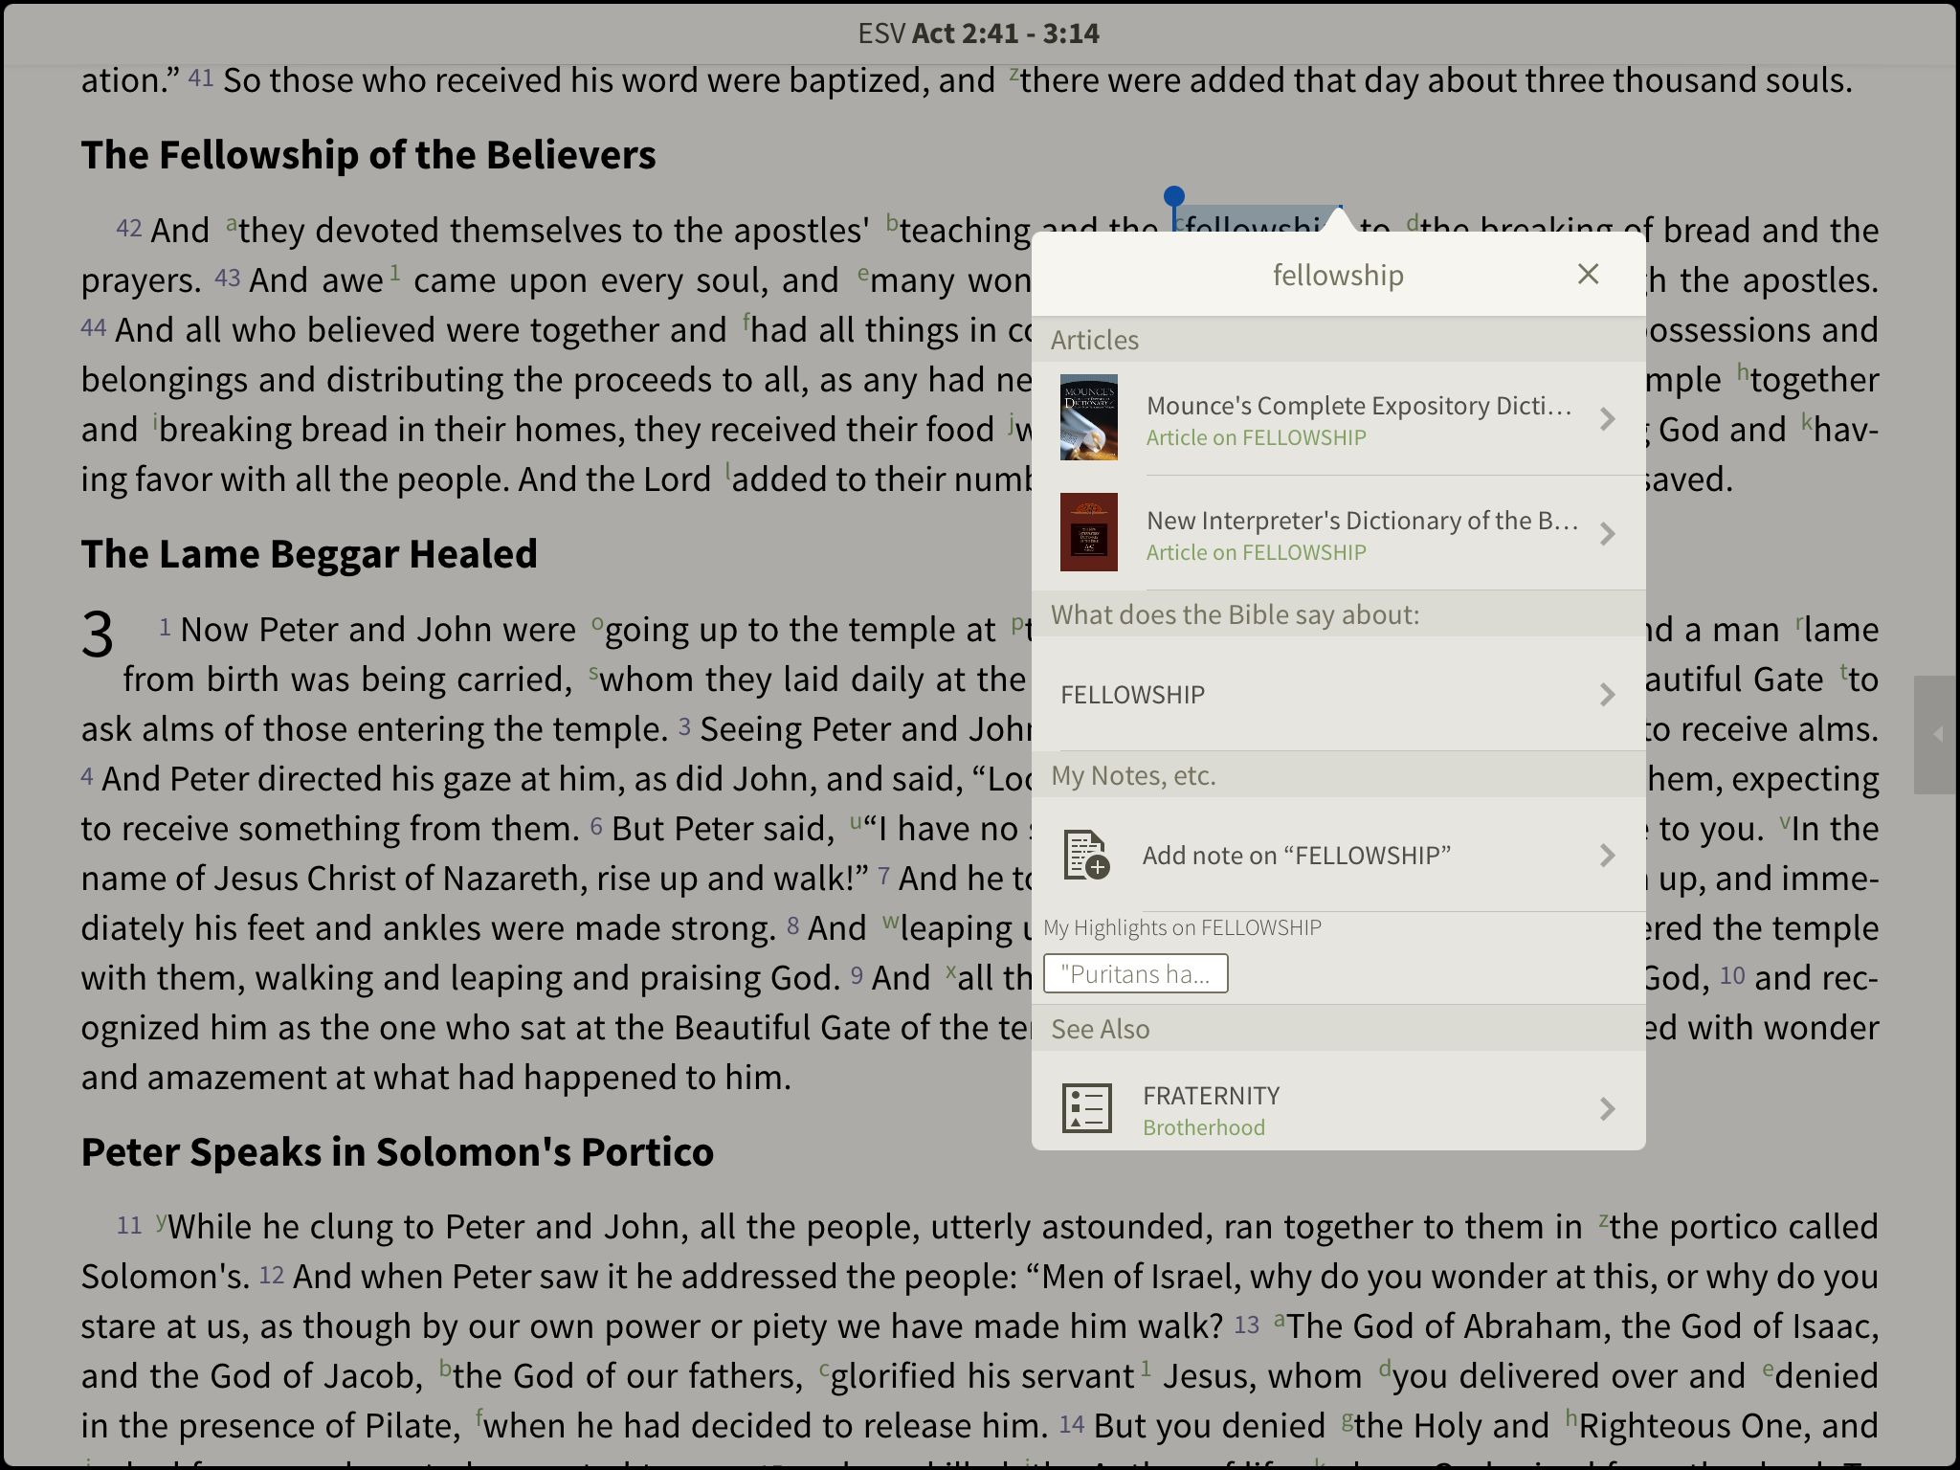Tap verse number 12
The width and height of the screenshot is (1960, 1470).
[x=272, y=1275]
